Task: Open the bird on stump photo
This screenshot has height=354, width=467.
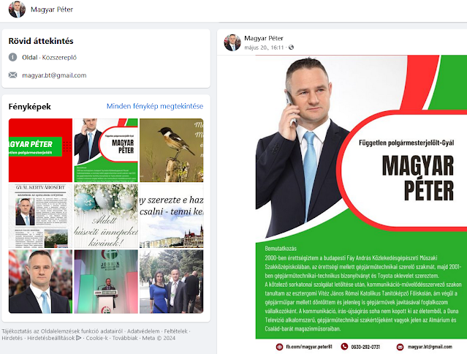Action: click(x=172, y=150)
